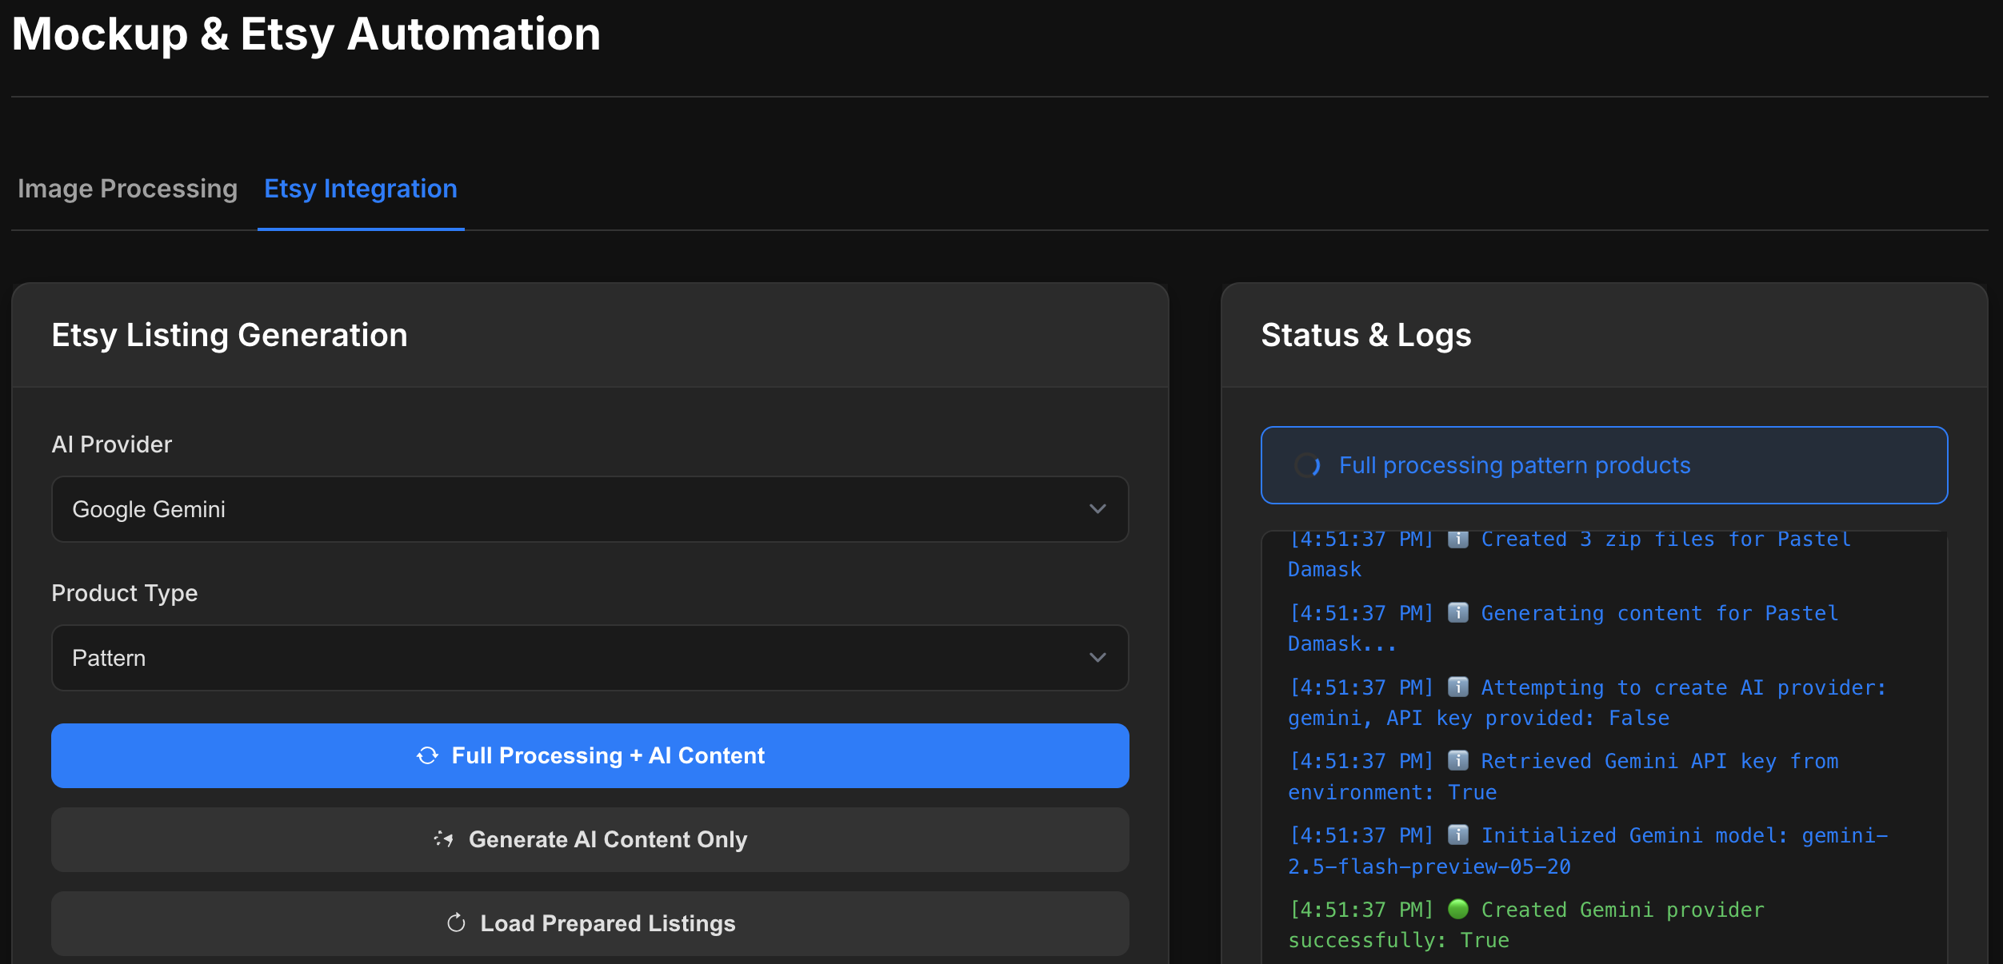
Task: Click the 'Full processing pattern products' status banner
Action: 1604,465
